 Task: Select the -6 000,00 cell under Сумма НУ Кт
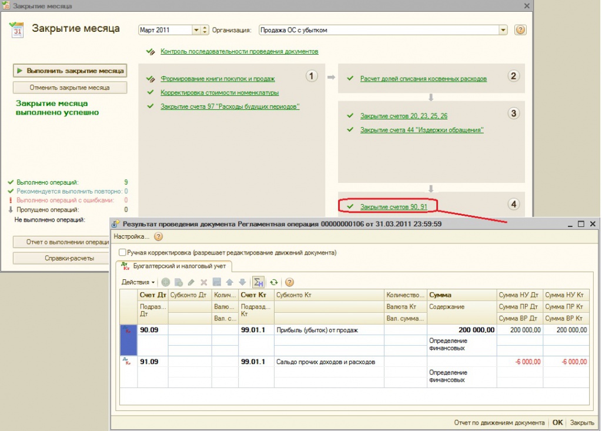[566, 362]
